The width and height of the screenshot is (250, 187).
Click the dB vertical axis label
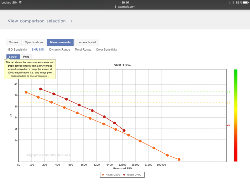tap(11, 115)
